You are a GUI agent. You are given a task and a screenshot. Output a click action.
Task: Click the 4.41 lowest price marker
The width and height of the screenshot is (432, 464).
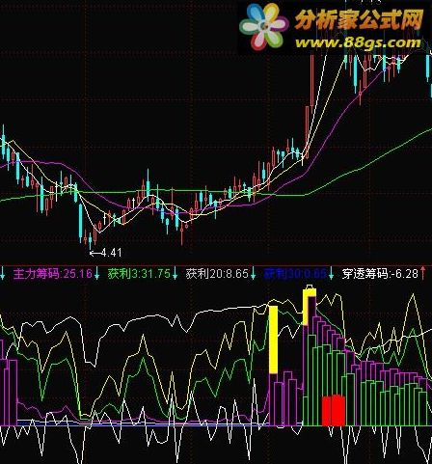point(112,253)
